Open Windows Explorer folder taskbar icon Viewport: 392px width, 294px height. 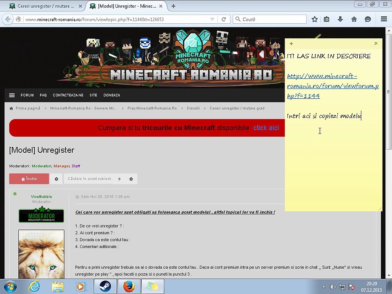[58, 287]
